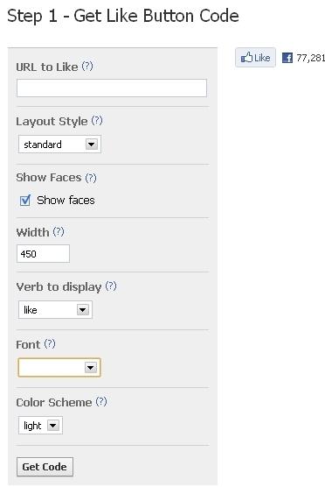Screen dimensions: 325x487
Task: Uncheck the Show faces checkbox
Action: 25,201
